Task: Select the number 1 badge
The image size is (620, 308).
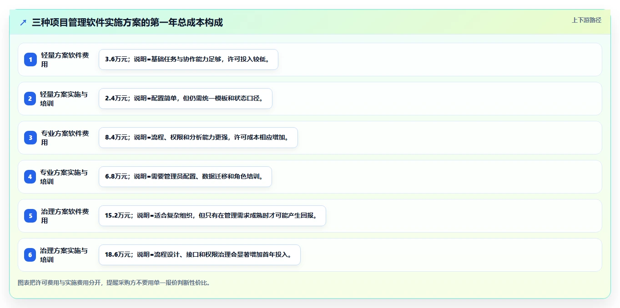Action: click(30, 60)
